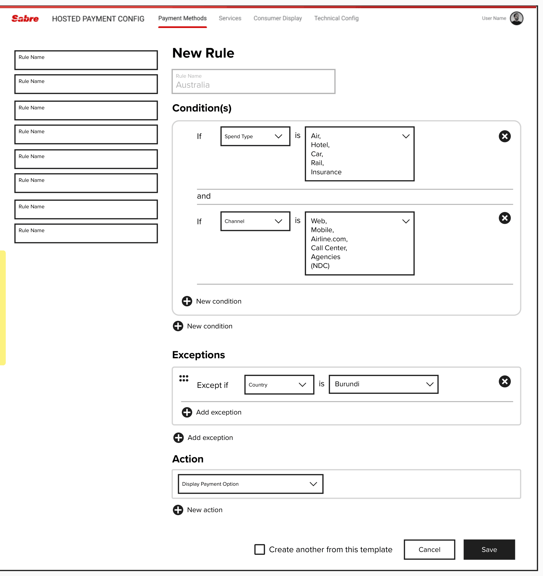Click the Save button
Image resolution: width=543 pixels, height=576 pixels.
pyautogui.click(x=489, y=549)
